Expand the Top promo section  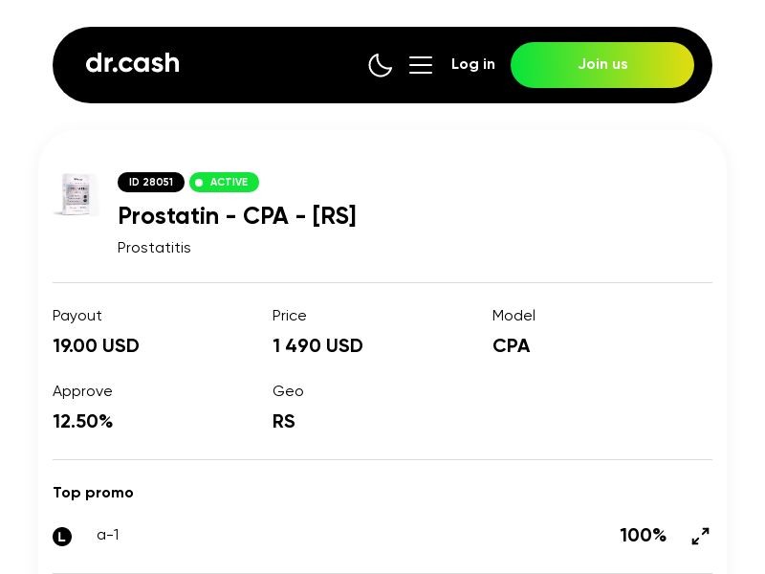pyautogui.click(x=93, y=493)
